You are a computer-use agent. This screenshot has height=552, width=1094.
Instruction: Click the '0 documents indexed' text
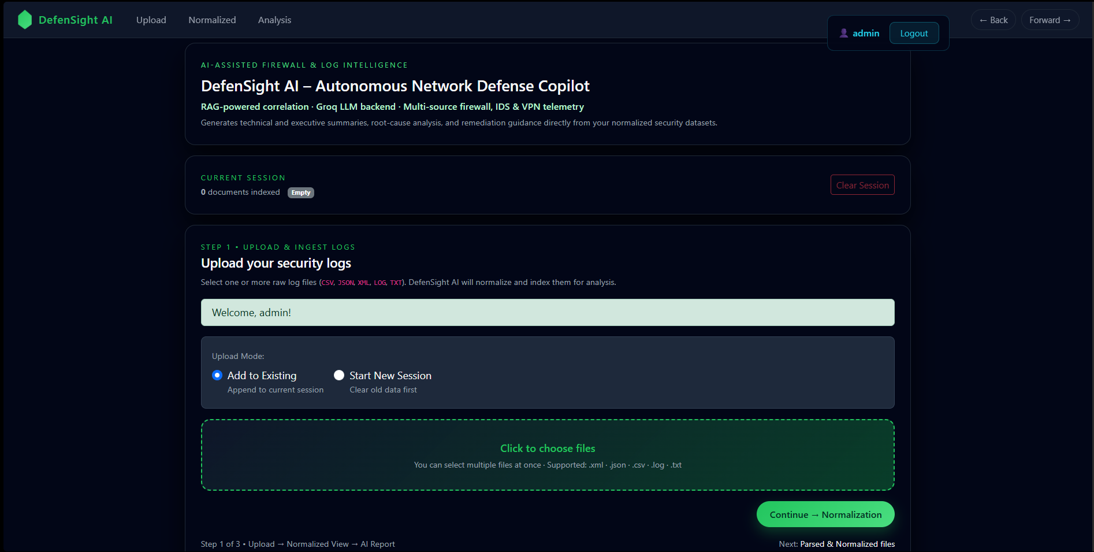tap(240, 192)
